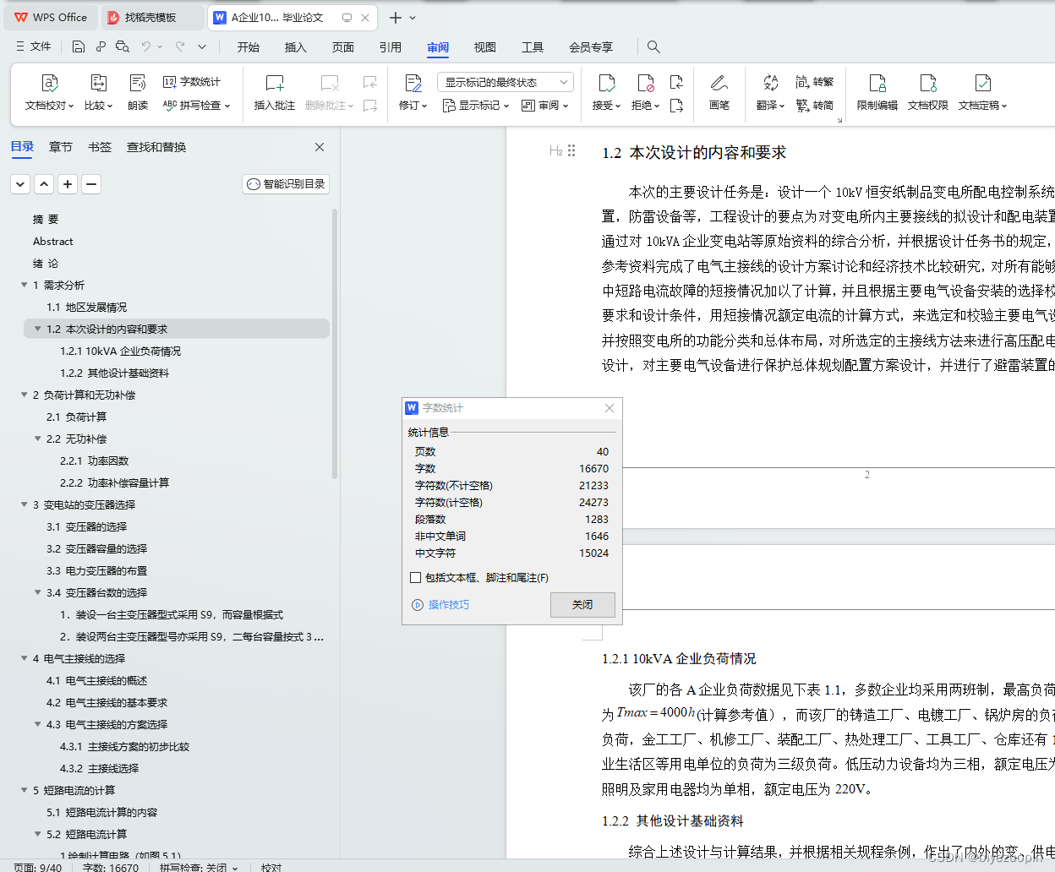Toggle 拼写检查 status in the status bar
The image size is (1055, 872).
(x=197, y=867)
